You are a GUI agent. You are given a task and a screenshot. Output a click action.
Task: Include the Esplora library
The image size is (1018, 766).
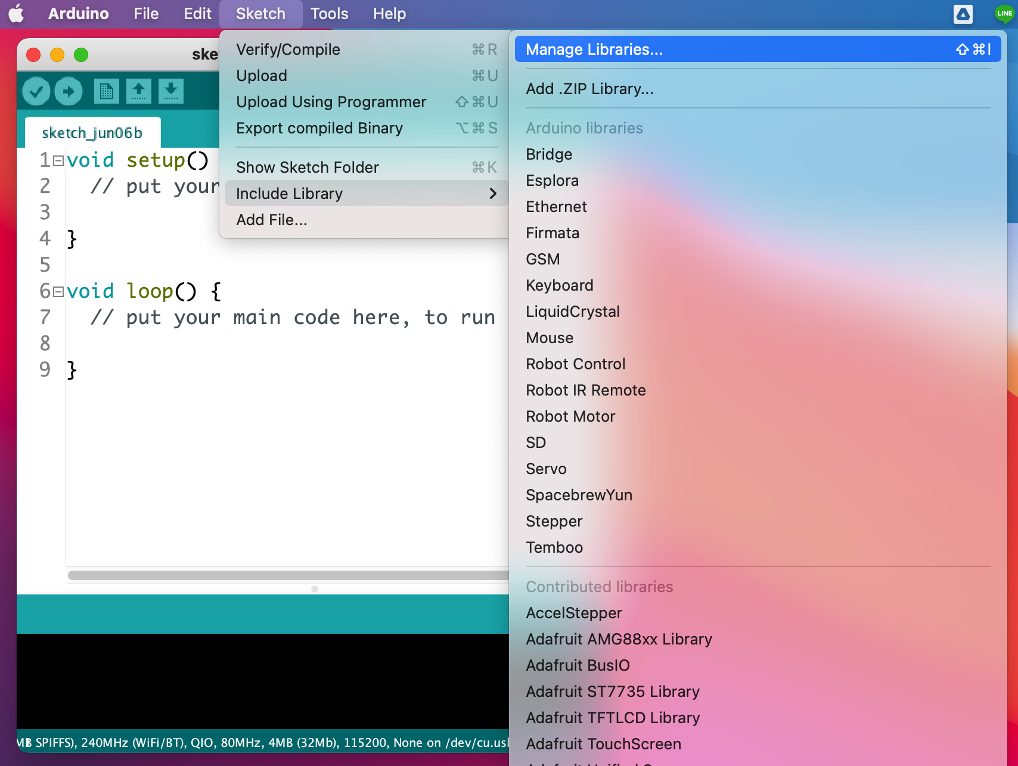[x=758, y=180]
